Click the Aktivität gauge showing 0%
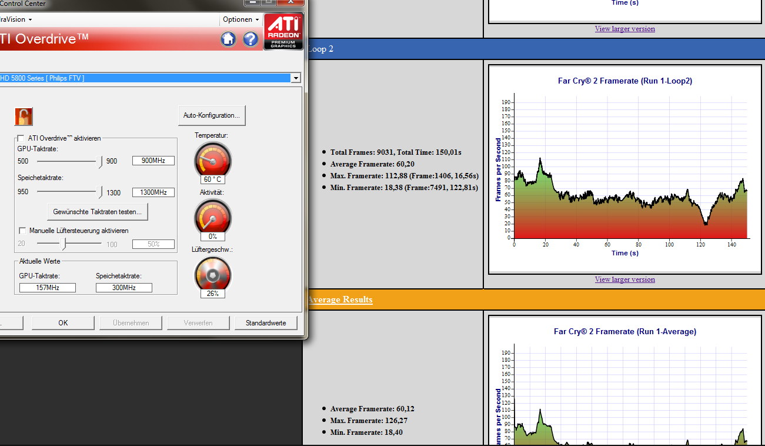Screen dimensions: 765x446 pyautogui.click(x=212, y=219)
